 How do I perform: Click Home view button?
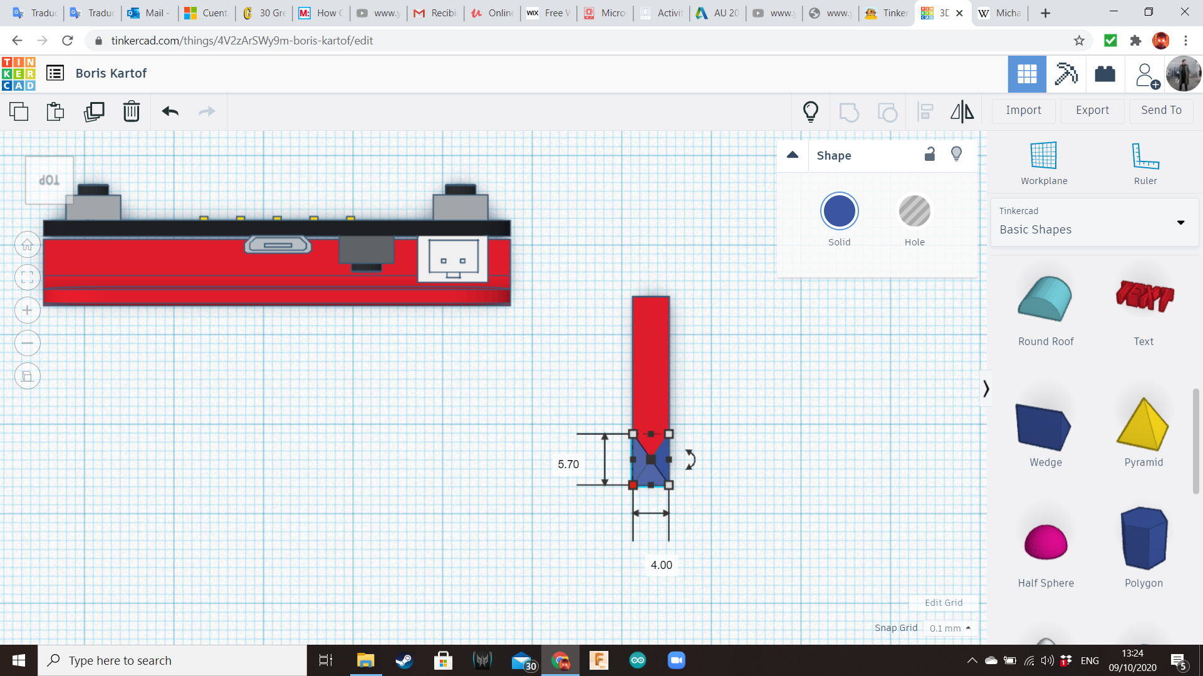pos(28,245)
